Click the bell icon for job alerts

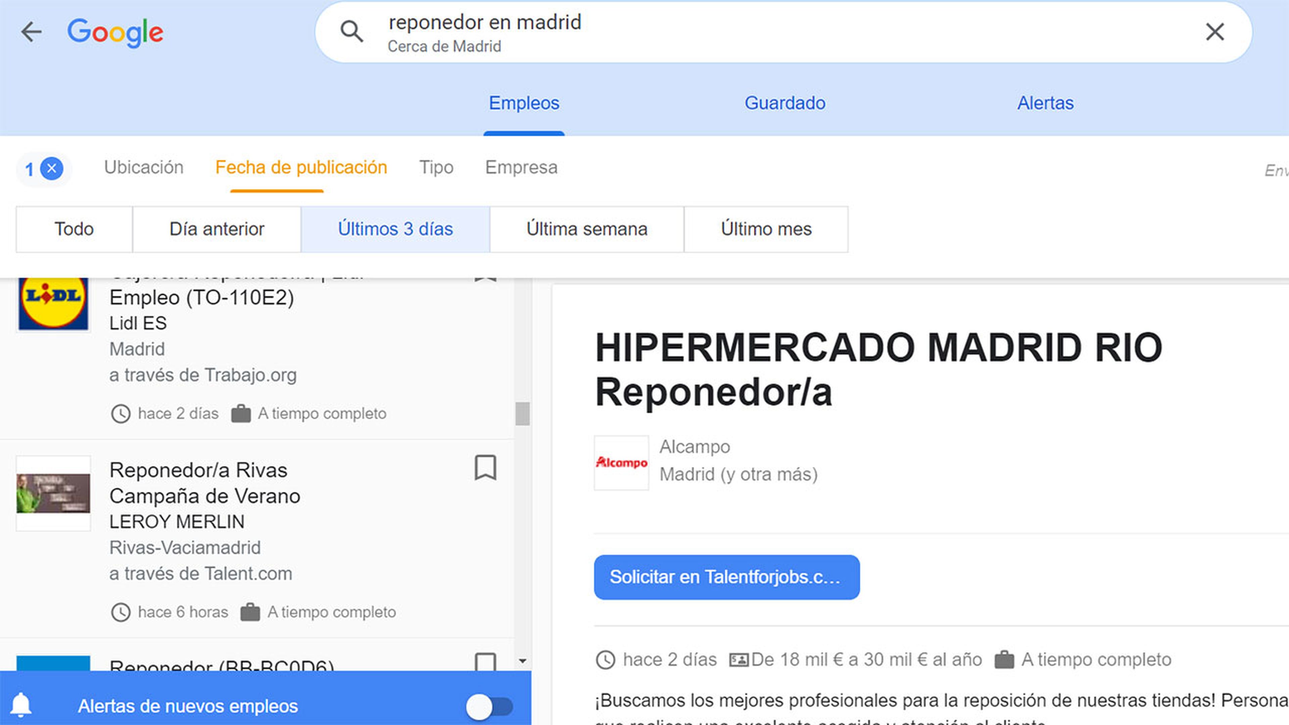(x=21, y=705)
